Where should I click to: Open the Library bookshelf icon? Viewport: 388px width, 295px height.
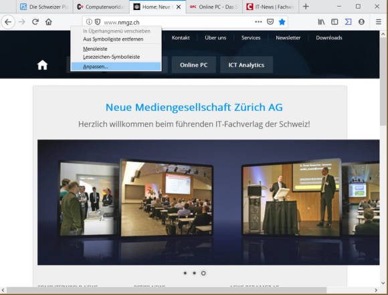[x=321, y=22]
